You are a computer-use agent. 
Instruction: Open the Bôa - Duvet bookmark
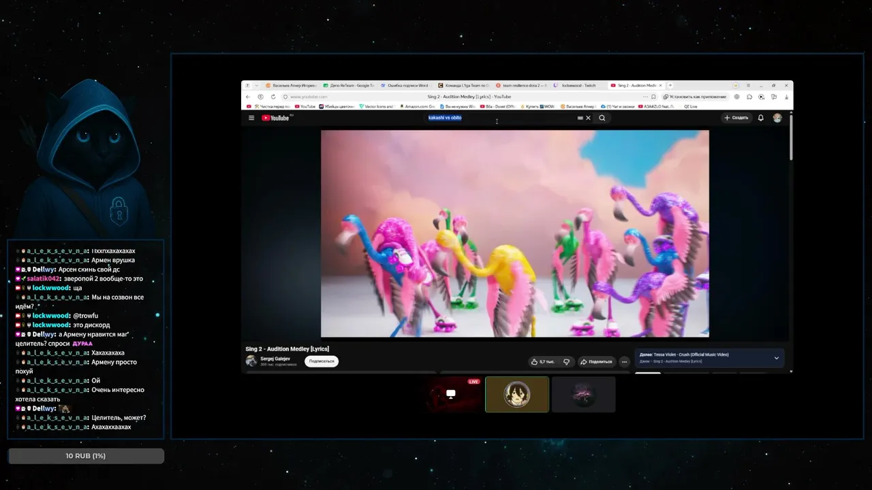click(498, 107)
